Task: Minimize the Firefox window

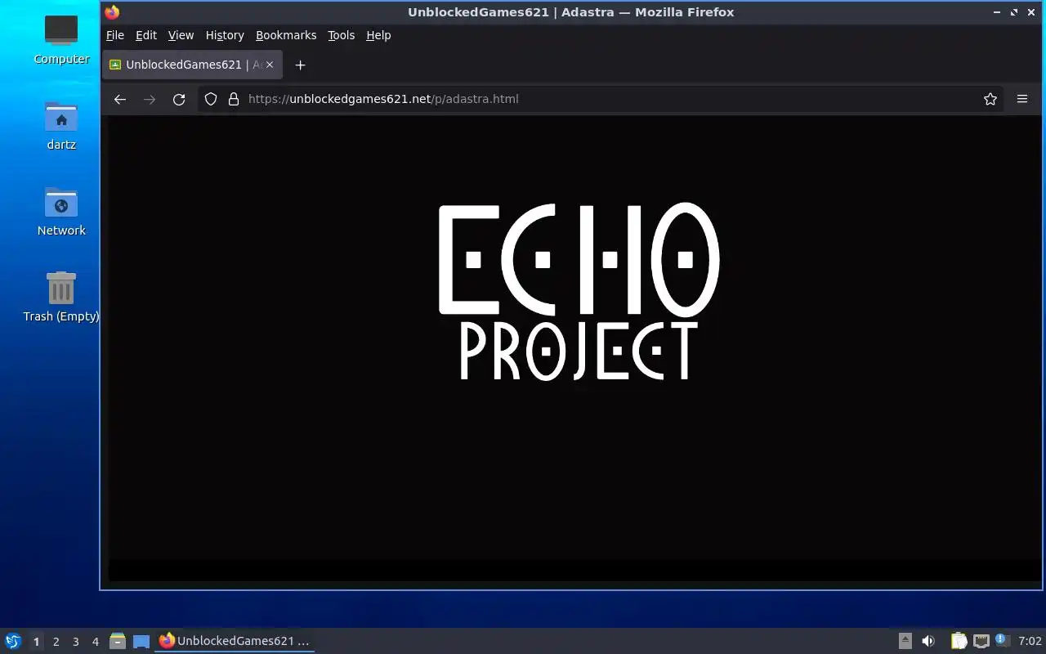Action: pyautogui.click(x=997, y=12)
